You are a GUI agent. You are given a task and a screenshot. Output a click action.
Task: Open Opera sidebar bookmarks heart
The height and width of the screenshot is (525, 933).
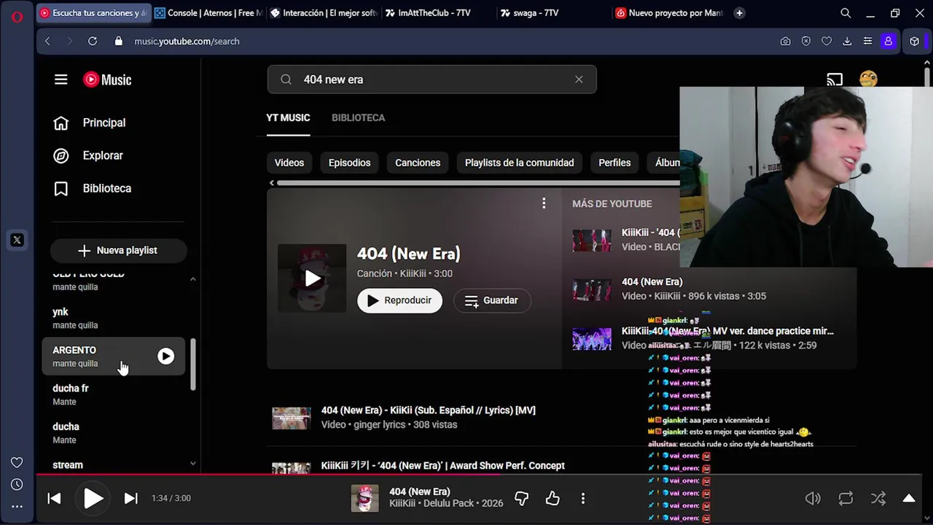(x=17, y=462)
